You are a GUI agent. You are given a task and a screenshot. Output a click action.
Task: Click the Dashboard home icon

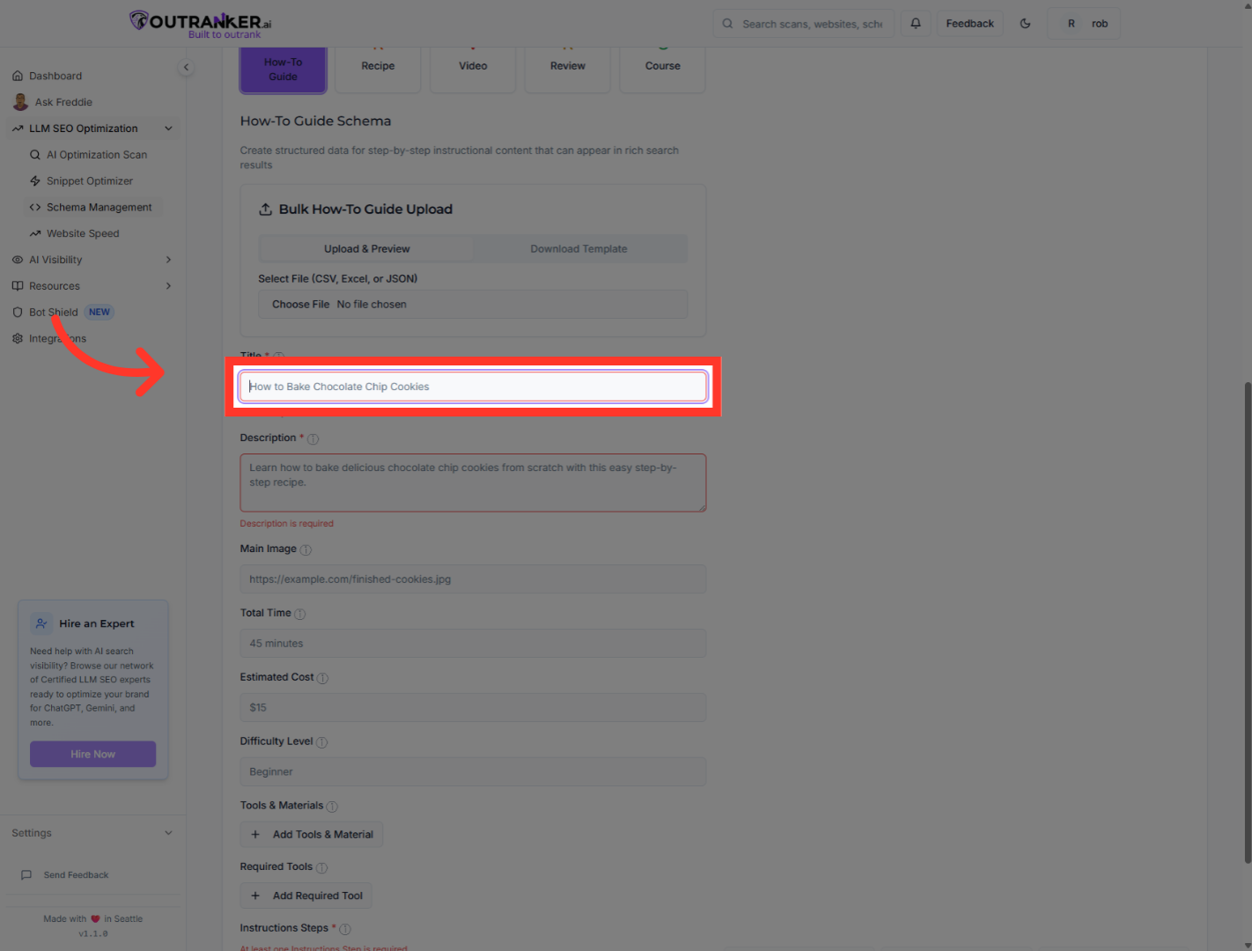click(18, 76)
